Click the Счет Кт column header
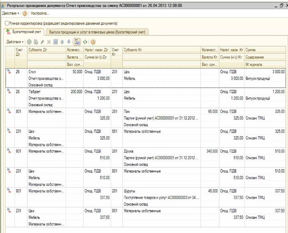This screenshot has height=233, width=288. [x=117, y=57]
